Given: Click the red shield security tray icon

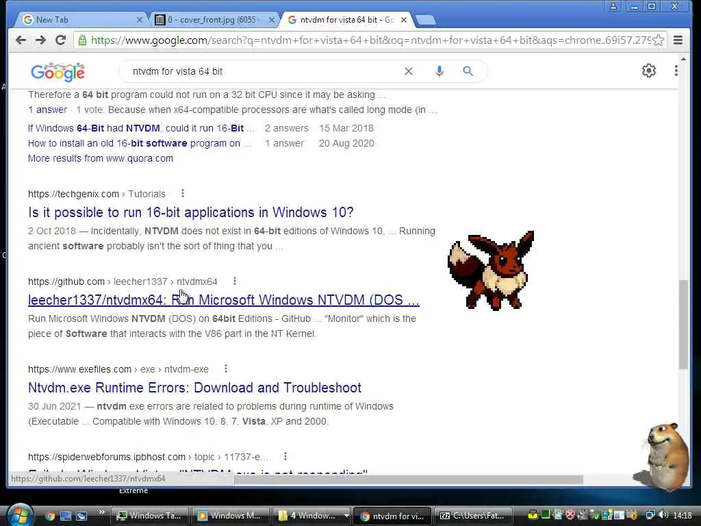Looking at the screenshot, I should 570,515.
